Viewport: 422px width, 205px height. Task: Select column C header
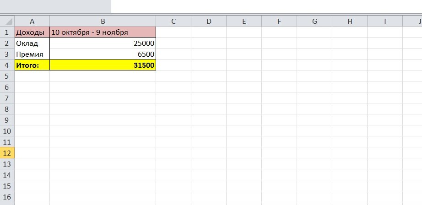tap(173, 21)
